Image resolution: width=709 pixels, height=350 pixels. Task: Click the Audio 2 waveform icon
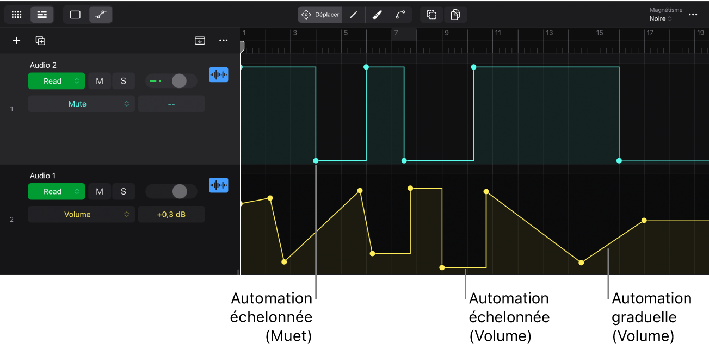pyautogui.click(x=218, y=75)
